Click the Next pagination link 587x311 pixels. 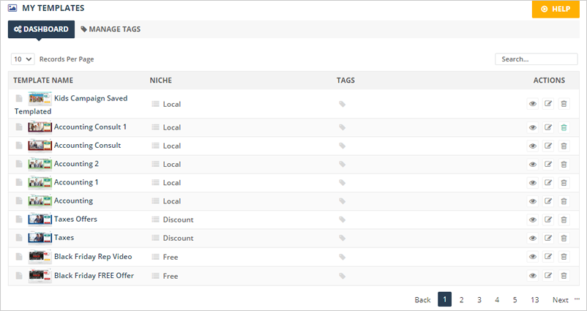point(560,299)
